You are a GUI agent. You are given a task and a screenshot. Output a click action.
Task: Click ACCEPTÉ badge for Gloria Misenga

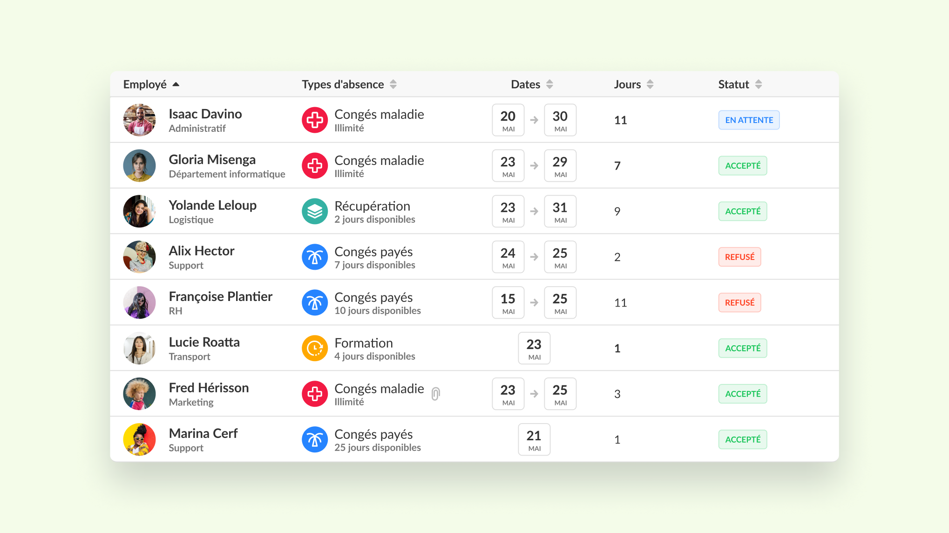(x=743, y=166)
